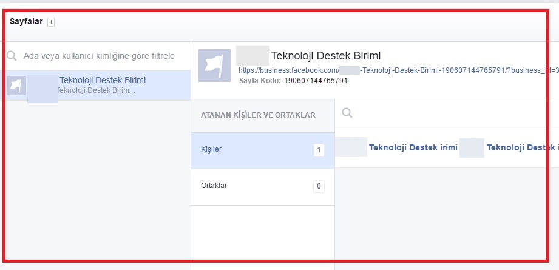The image size is (559, 270).
Task: Select the Sayfa Kodu number 190607144765791
Action: coord(316,81)
